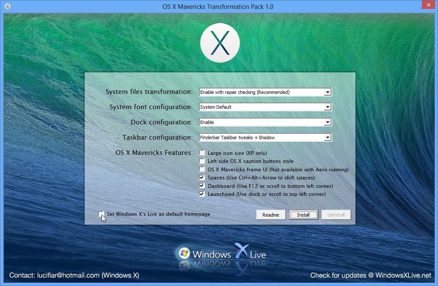Click the window title 'OS X Mavericks Transformation Pack 1.0'
Screen dimensions: 438x286
pos(218,6)
